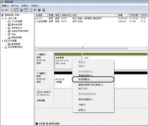Sort by the 容量 column header

[123, 15]
